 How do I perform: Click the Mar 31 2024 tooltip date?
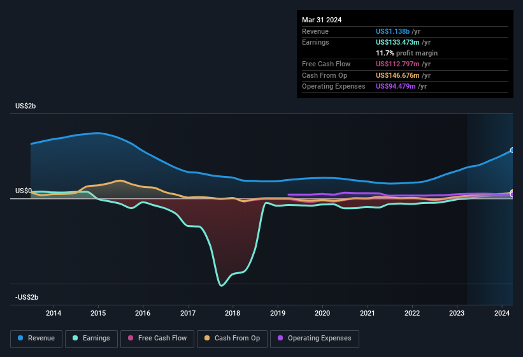322,20
